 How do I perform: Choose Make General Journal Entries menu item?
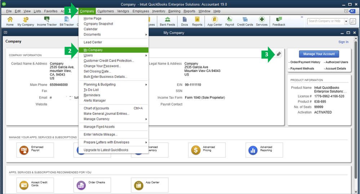tap(114, 114)
